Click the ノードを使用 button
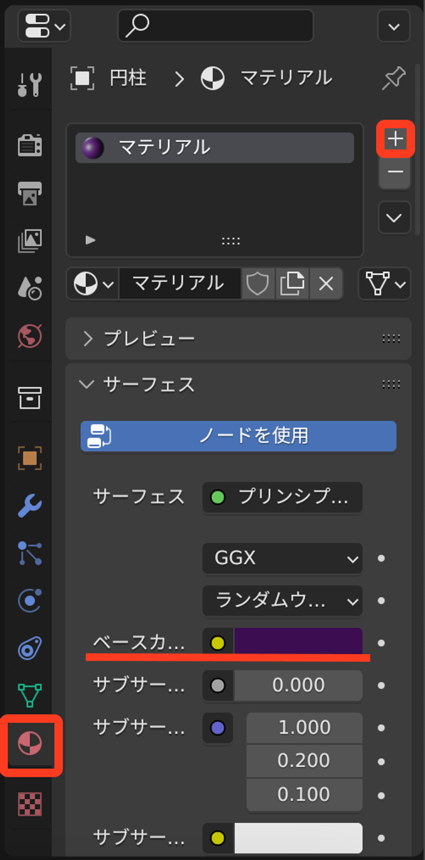 tap(238, 436)
